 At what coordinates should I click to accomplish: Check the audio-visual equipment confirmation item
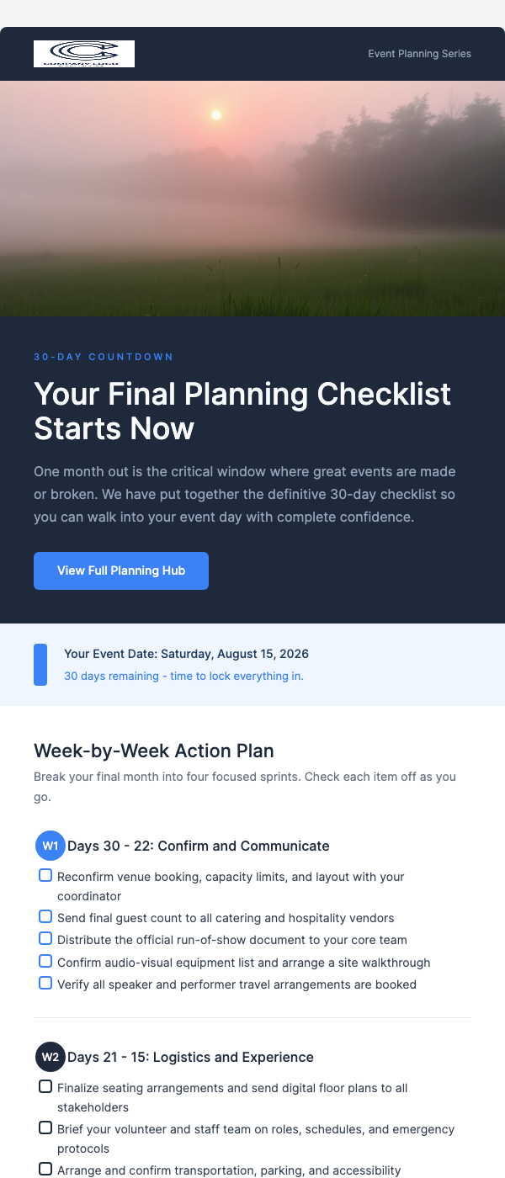tap(45, 960)
